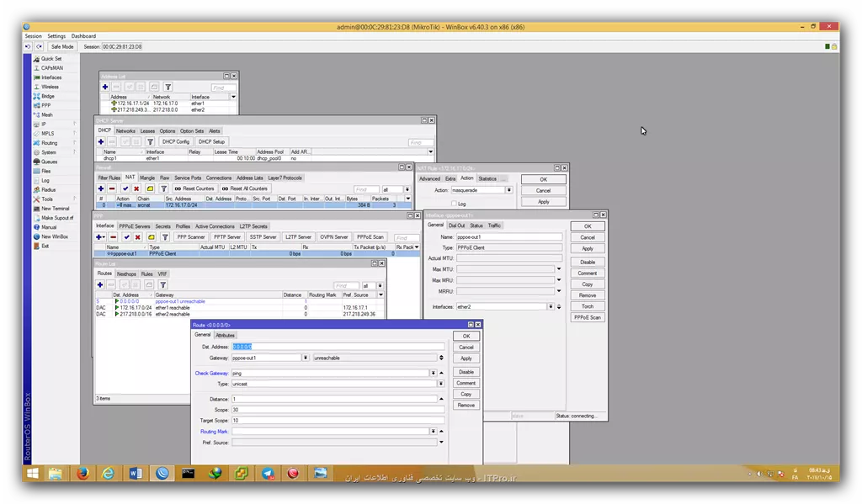This screenshot has width=862, height=504.
Task: Open Word from the taskbar
Action: (x=136, y=473)
